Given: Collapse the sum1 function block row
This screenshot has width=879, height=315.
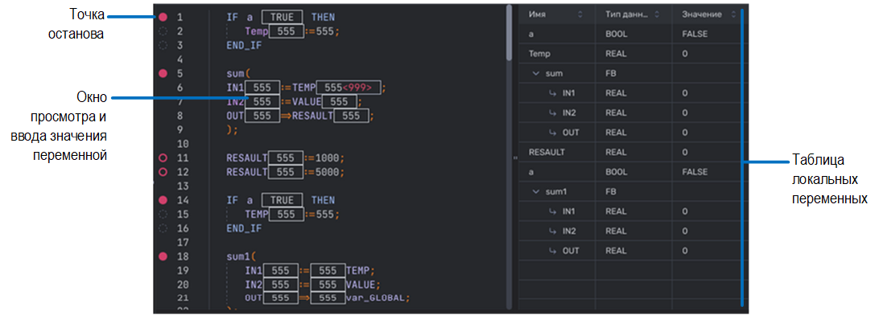Looking at the screenshot, I should tap(535, 191).
